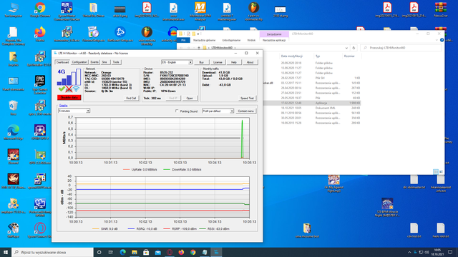Screen dimensions: 458x257
Task: Open the Virtual Bus Driver folder icon
Action: pos(94,10)
